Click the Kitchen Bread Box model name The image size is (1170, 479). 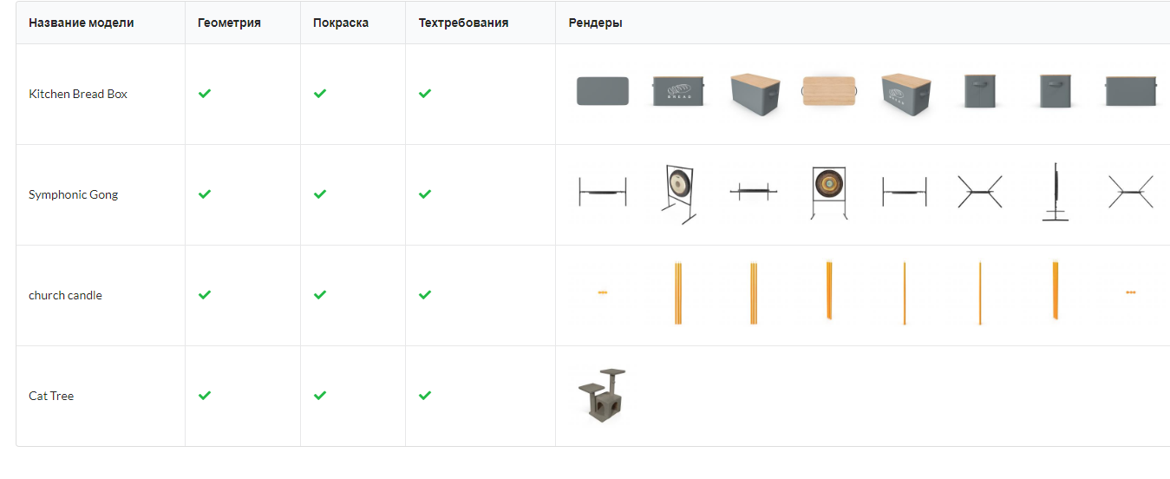coord(78,94)
